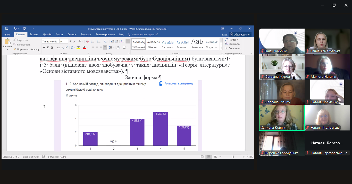Switch to the Рецензирование tab
Image resolution: width=352 pixels, height=184 pixels.
(x=105, y=34)
